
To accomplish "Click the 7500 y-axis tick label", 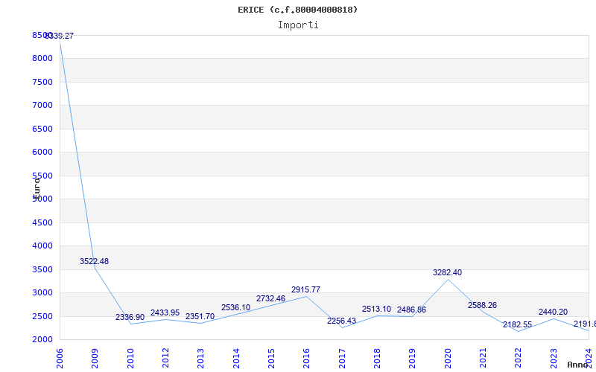I will [42, 82].
